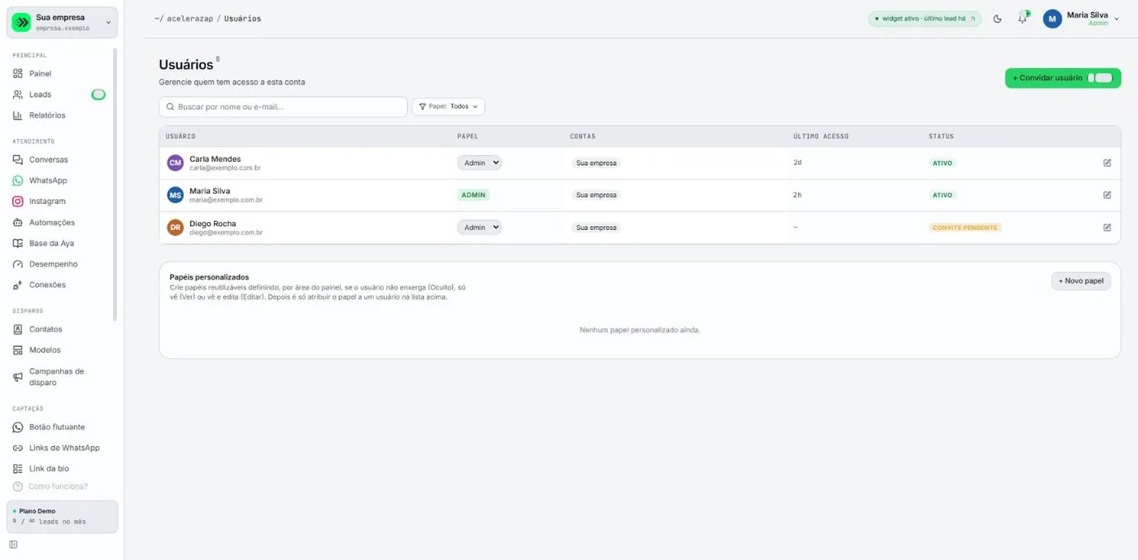Screen dimensions: 1138x560
Task: Select the email maria@exemplo.com.br
Action: click(226, 200)
